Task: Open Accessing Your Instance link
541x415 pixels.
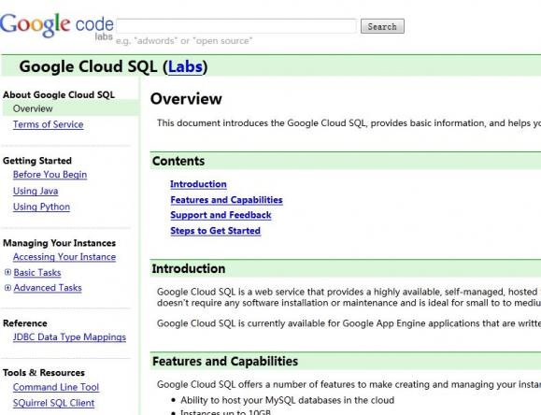Action: tap(64, 257)
